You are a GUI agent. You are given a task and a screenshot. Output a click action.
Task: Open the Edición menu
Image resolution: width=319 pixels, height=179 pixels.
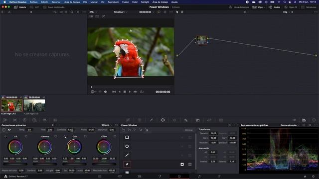coord(44,2)
